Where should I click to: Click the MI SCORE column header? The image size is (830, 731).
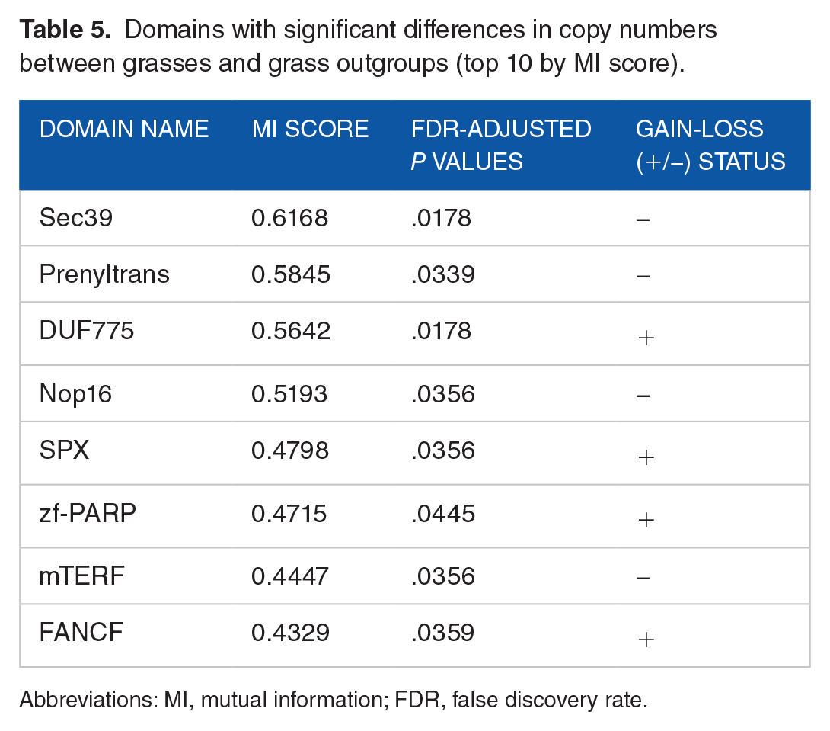click(310, 130)
